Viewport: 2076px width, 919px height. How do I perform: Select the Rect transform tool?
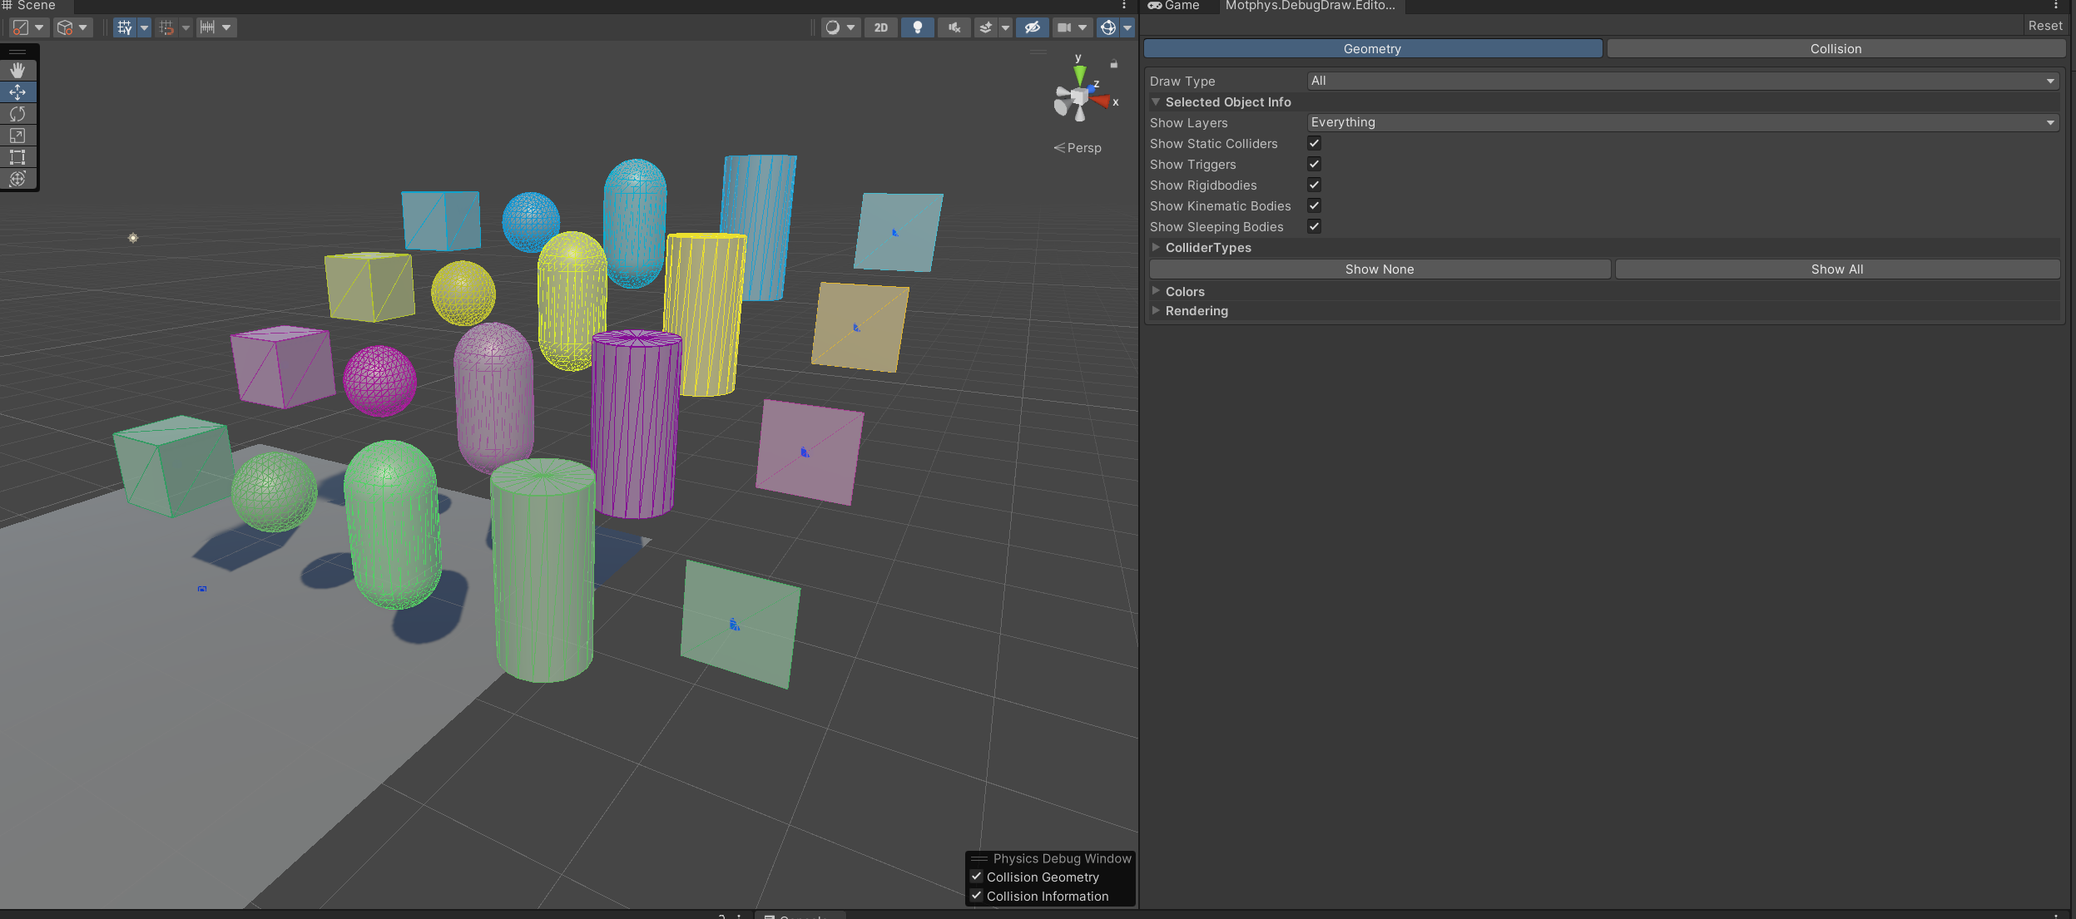pos(17,157)
